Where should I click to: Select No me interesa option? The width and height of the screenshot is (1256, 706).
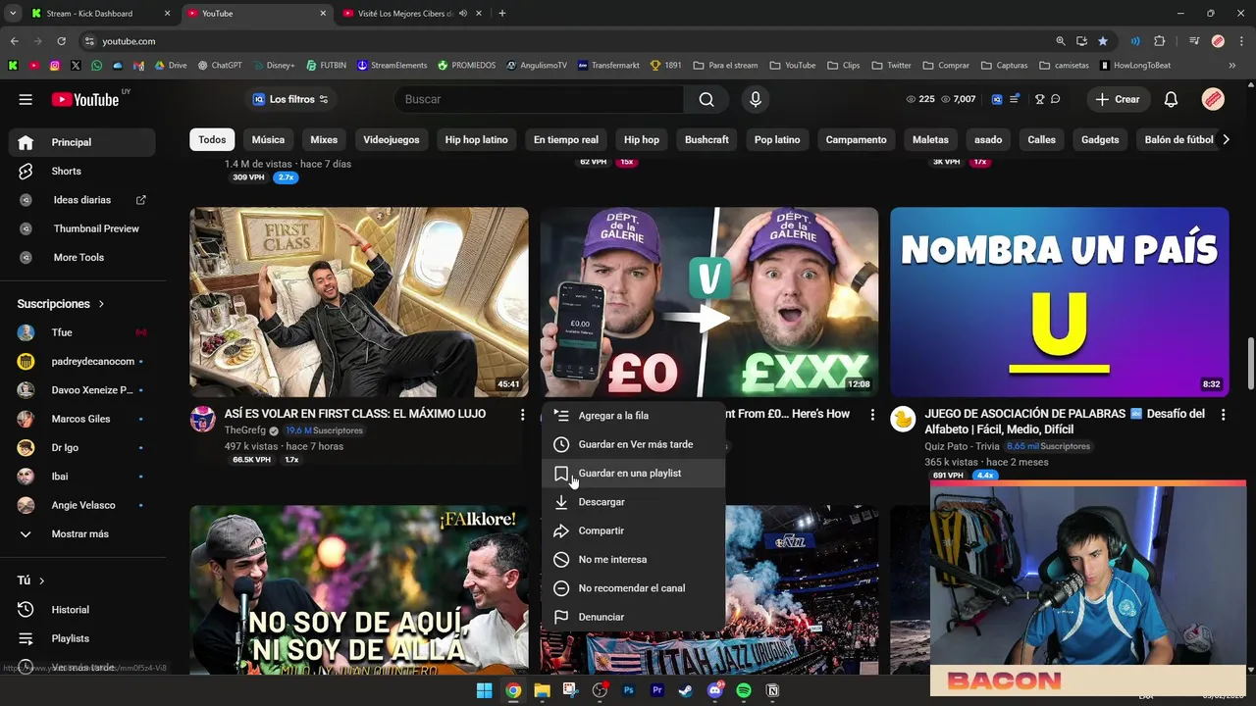[x=634, y=560]
